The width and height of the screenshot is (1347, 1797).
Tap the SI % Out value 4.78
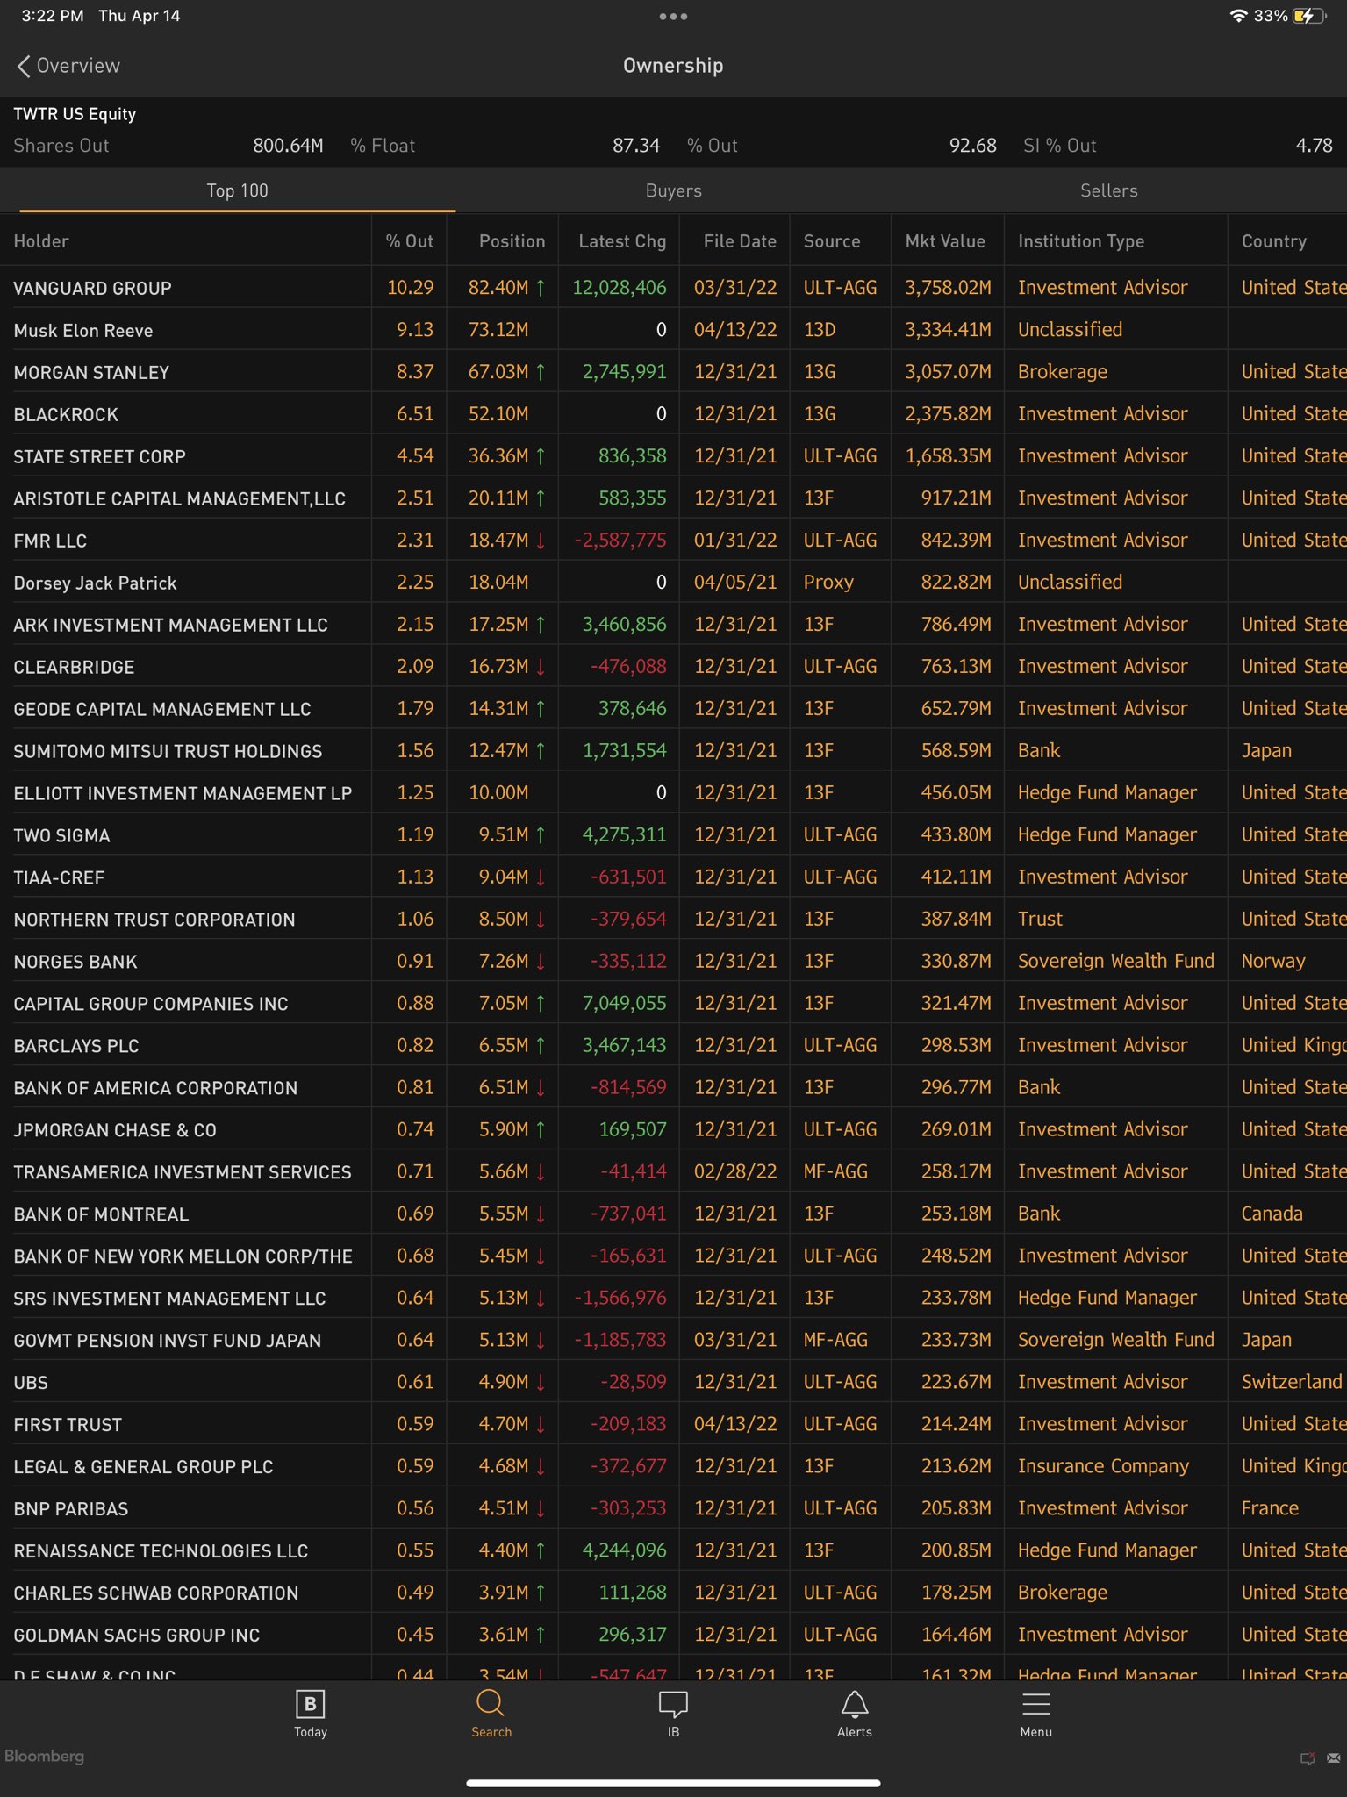(1314, 146)
